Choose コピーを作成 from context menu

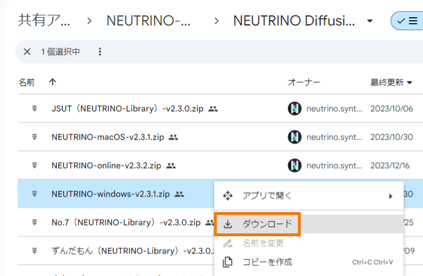pyautogui.click(x=309, y=262)
